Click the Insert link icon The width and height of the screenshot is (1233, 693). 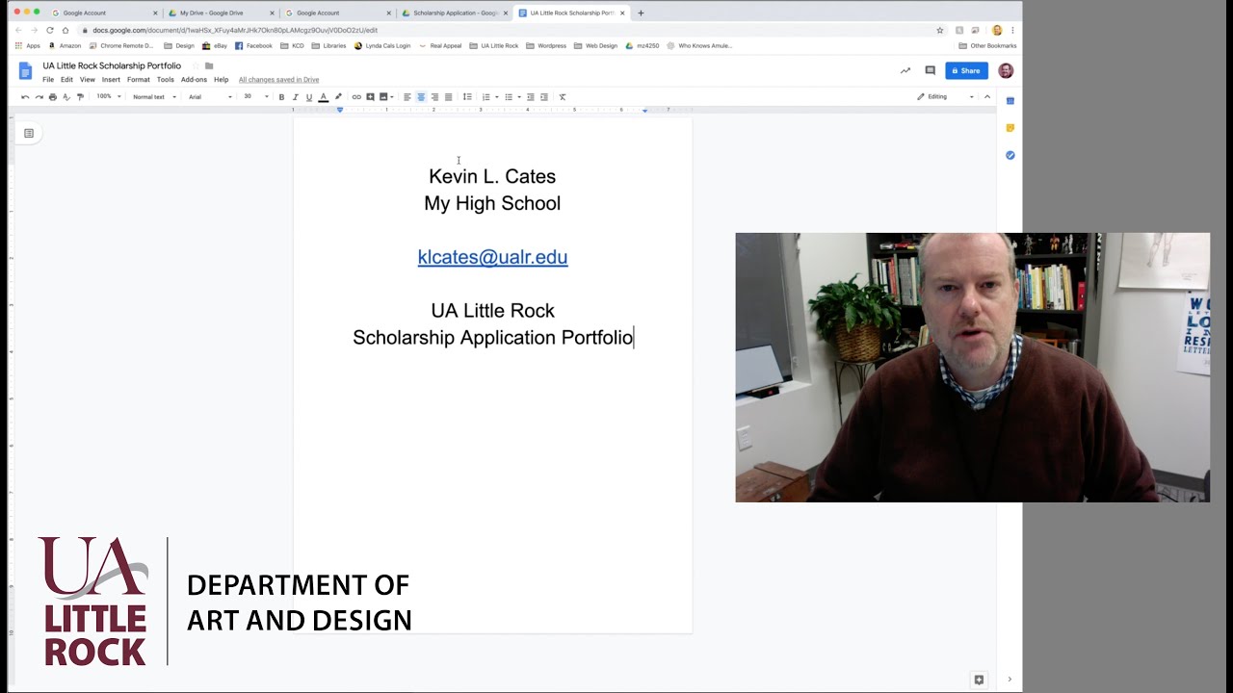[x=356, y=97]
